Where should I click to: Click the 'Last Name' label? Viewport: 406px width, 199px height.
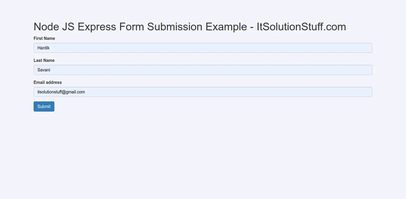coord(44,60)
